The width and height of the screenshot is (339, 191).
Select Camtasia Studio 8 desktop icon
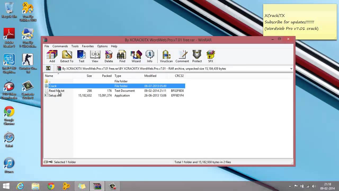28,90
